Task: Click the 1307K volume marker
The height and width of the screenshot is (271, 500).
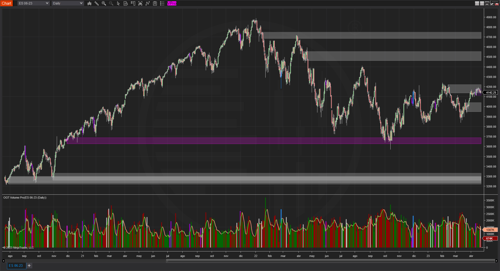Action: coord(490,230)
